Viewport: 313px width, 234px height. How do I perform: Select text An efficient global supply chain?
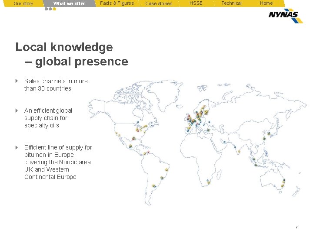(48, 118)
